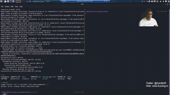Screen dimensions: 170x95
Task: Open the Help menu
Action: tap(21, 7)
